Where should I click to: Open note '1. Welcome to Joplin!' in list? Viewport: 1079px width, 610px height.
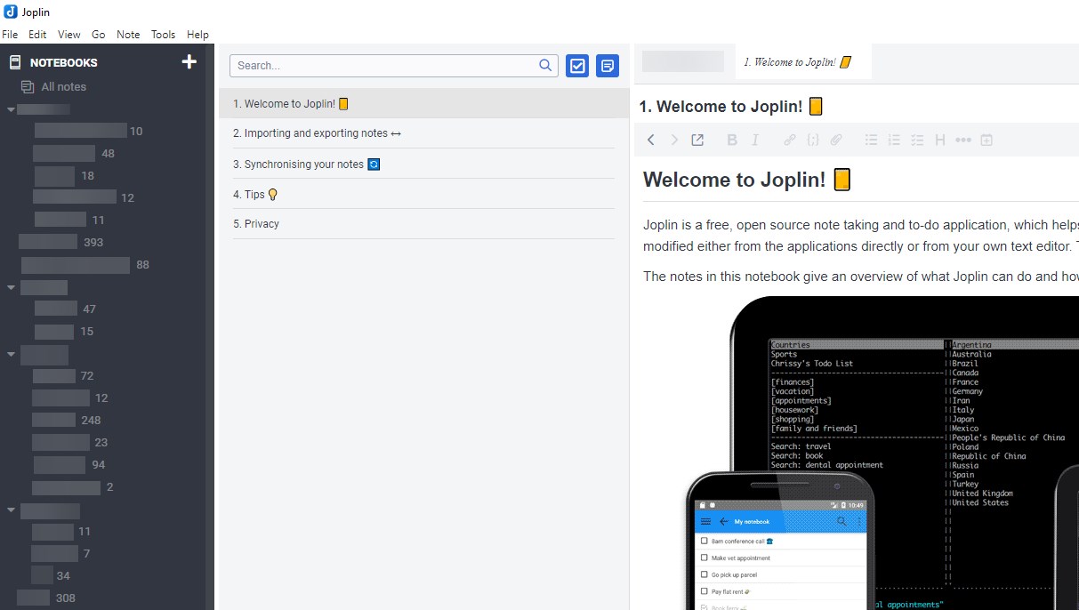(x=424, y=103)
